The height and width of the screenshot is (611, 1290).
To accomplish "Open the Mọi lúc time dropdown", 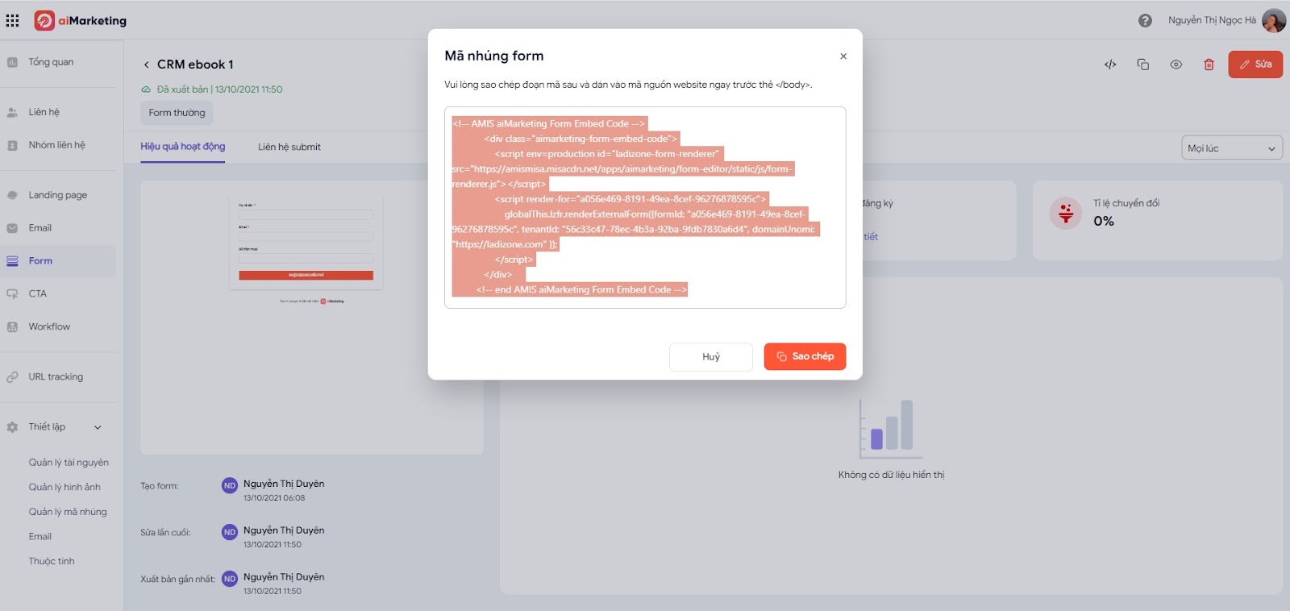I will [x=1232, y=148].
